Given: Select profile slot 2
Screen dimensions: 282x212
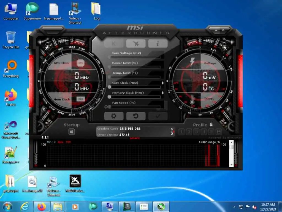Looking at the screenshot, I should tap(189, 132).
